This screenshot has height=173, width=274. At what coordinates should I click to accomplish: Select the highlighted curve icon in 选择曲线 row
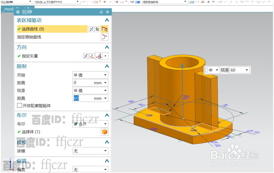[x=104, y=29]
